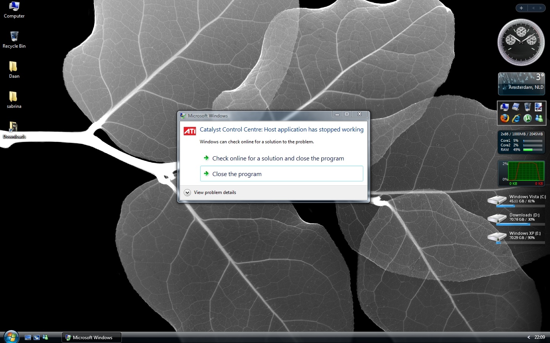550x343 pixels.
Task: Expand View problem details chevron
Action: [187, 192]
